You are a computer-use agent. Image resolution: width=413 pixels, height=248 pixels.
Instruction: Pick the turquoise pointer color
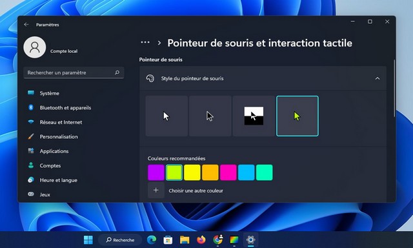tap(264, 172)
